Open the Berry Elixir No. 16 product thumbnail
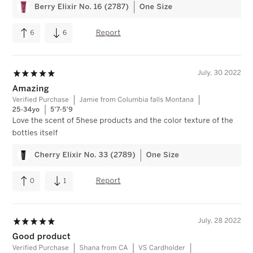This screenshot has height=253, width=253. 24,7
